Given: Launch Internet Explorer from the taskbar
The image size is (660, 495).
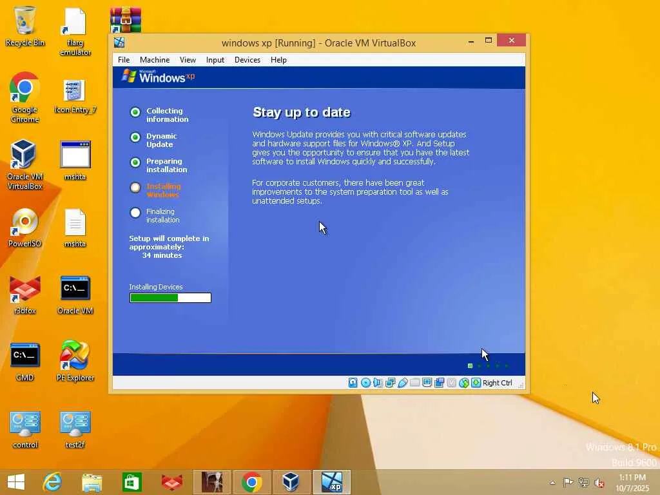Looking at the screenshot, I should pyautogui.click(x=53, y=482).
